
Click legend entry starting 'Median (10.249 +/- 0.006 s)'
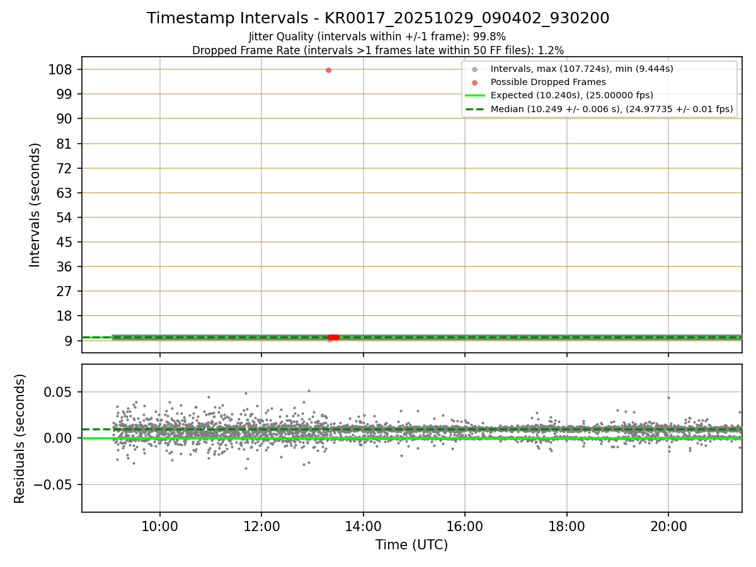tap(612, 109)
